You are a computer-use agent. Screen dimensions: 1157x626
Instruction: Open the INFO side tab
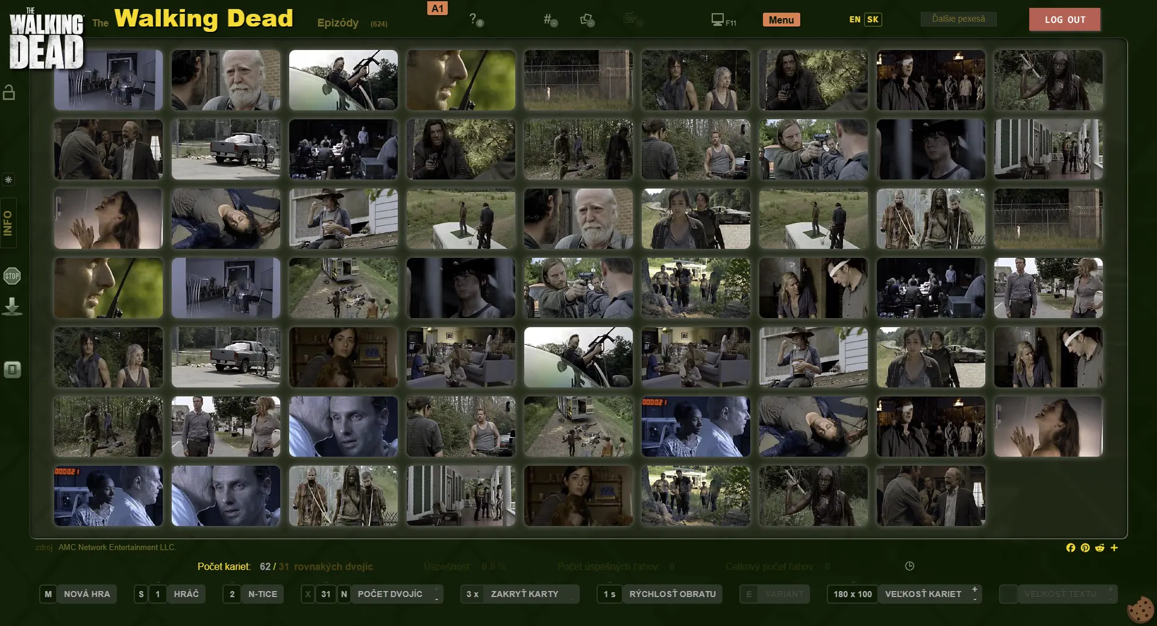pyautogui.click(x=8, y=223)
